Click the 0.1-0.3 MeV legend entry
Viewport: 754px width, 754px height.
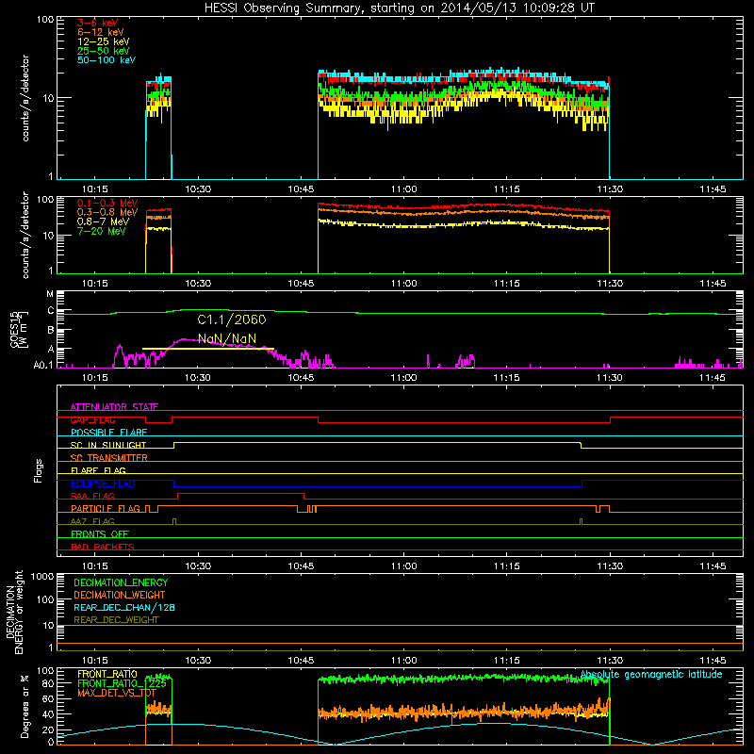107,203
